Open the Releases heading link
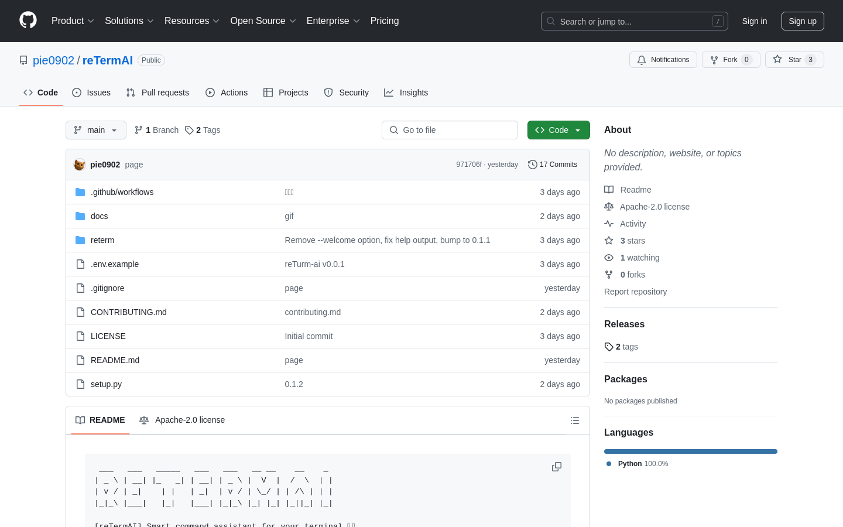The image size is (843, 527). click(624, 324)
